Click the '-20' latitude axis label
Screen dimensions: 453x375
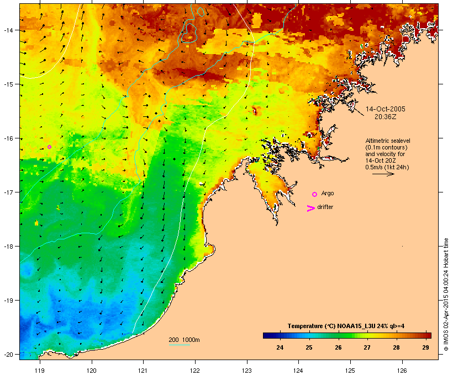pyautogui.click(x=8, y=354)
